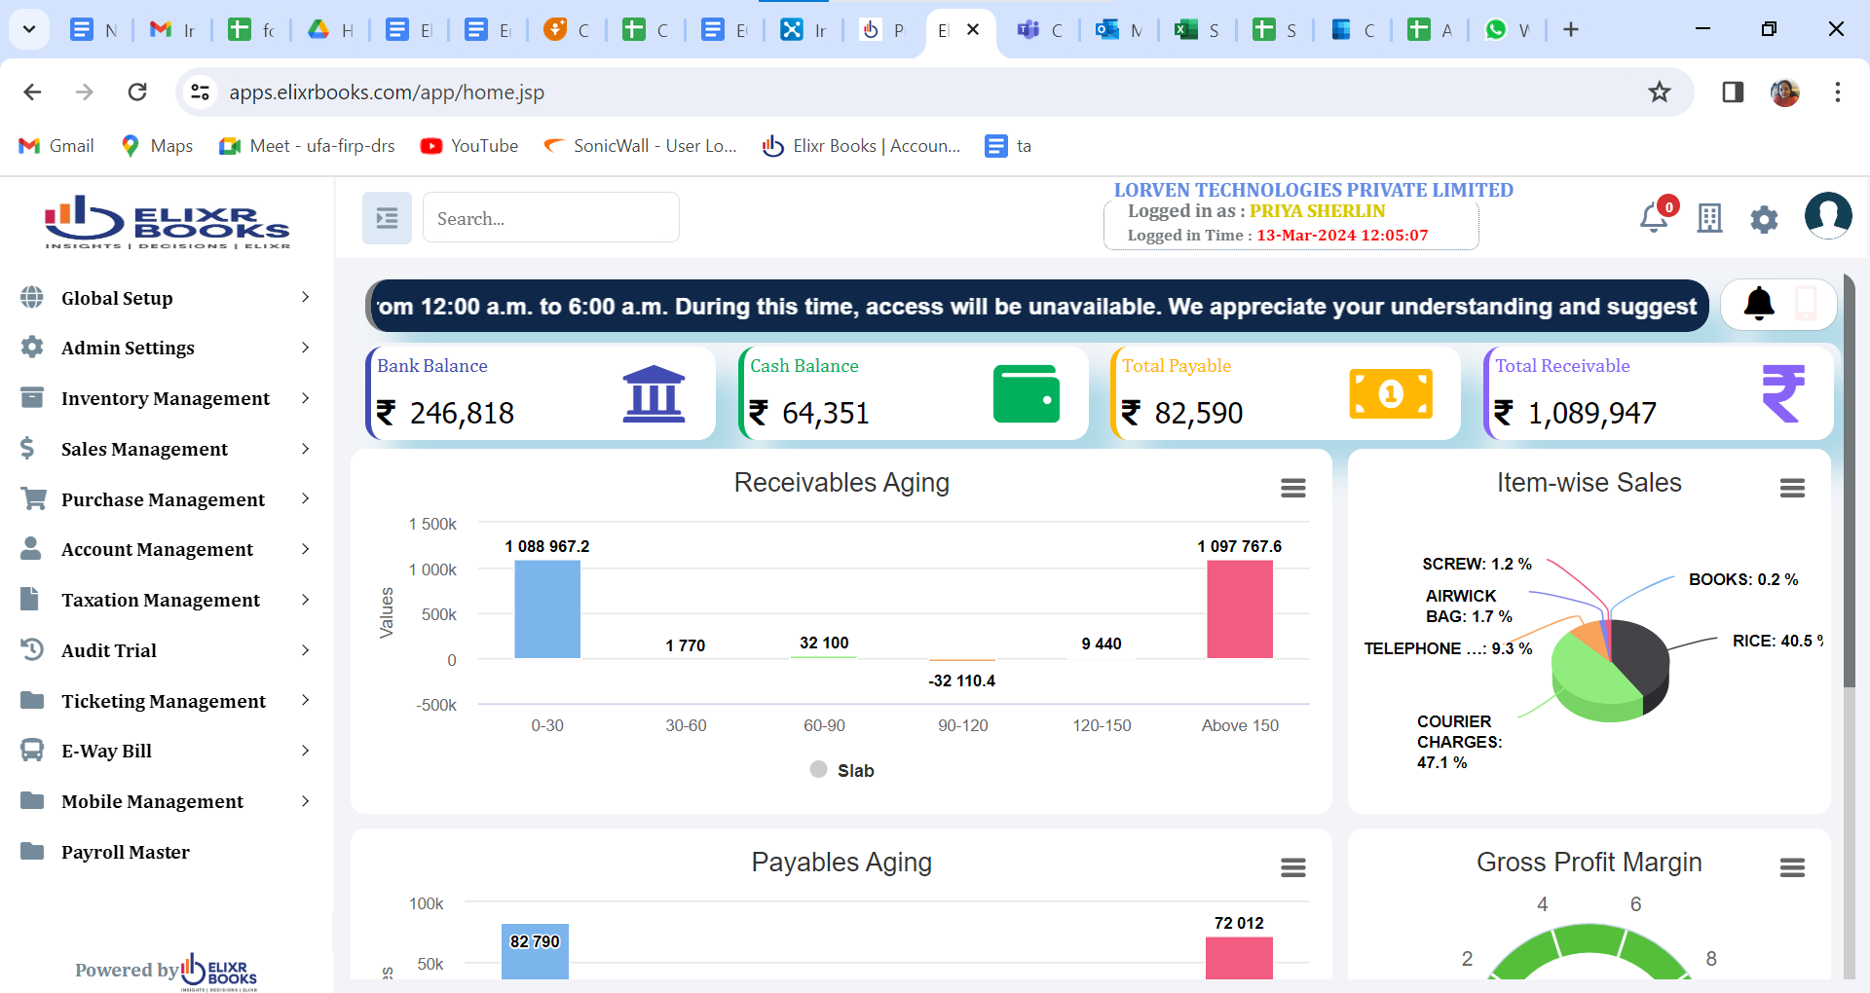Open Receivables Aging chart hamburger menu
This screenshot has height=993, width=1870.
pos(1292,488)
